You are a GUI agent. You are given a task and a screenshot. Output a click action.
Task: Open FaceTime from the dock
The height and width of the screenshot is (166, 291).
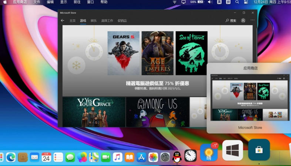(106, 157)
